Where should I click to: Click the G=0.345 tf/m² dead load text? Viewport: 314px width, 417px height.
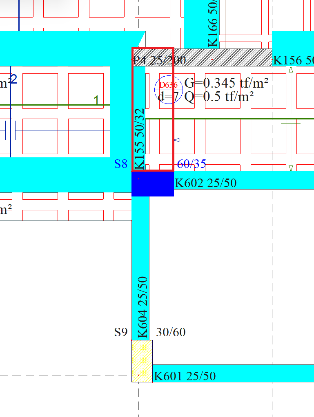click(226, 83)
